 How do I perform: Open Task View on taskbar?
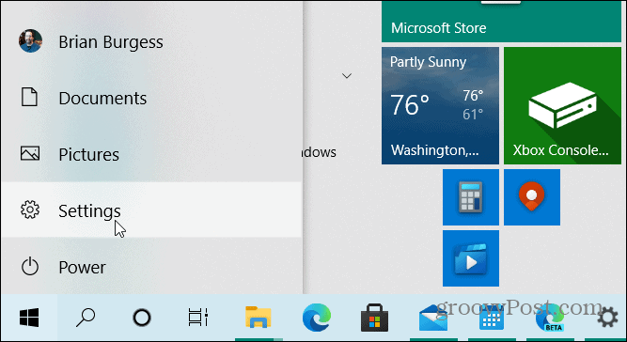pos(198,318)
